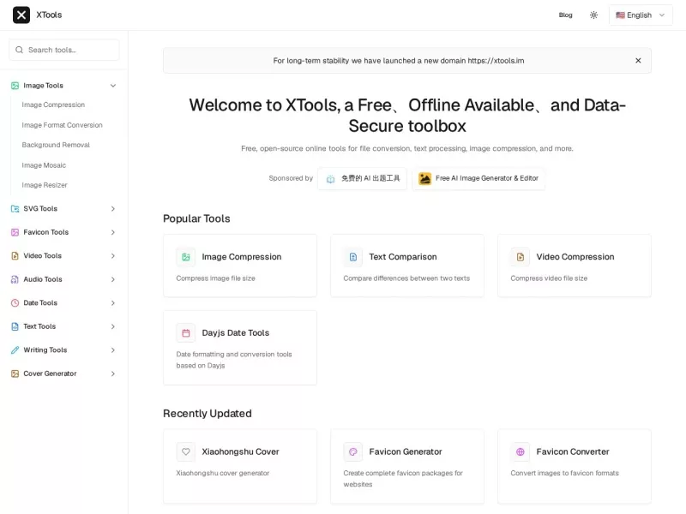Select Image Mosaic in sidebar
686x514 pixels.
pos(44,165)
